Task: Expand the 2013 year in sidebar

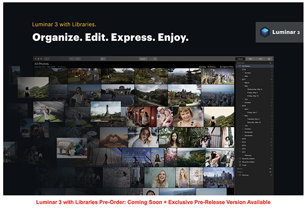Action: 240,146
